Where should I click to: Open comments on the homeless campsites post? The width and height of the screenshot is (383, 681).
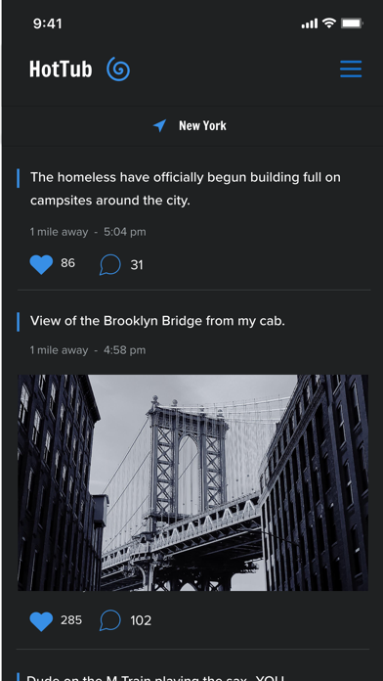point(110,264)
